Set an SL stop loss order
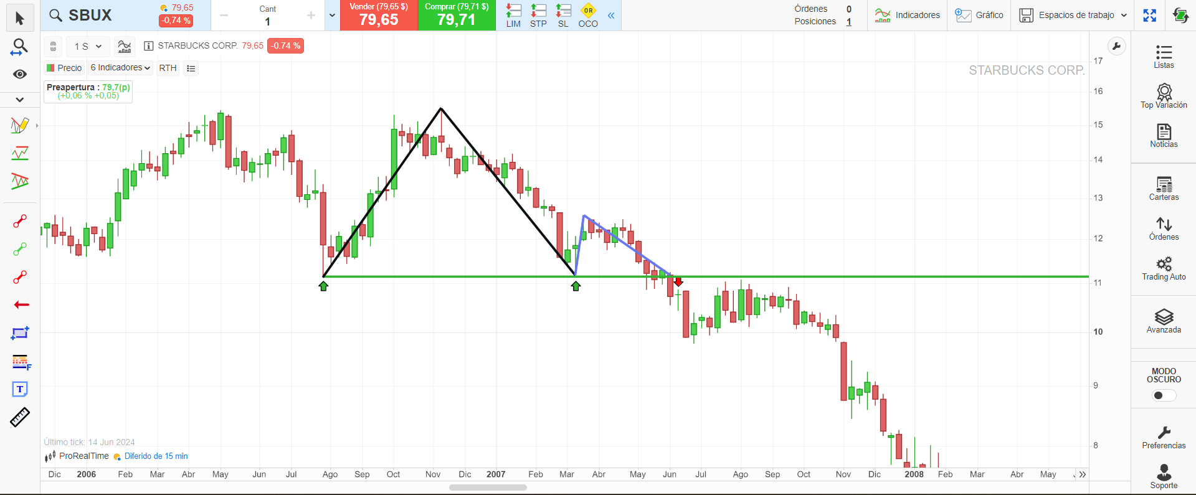Viewport: 1196px width, 495px height. pyautogui.click(x=563, y=16)
